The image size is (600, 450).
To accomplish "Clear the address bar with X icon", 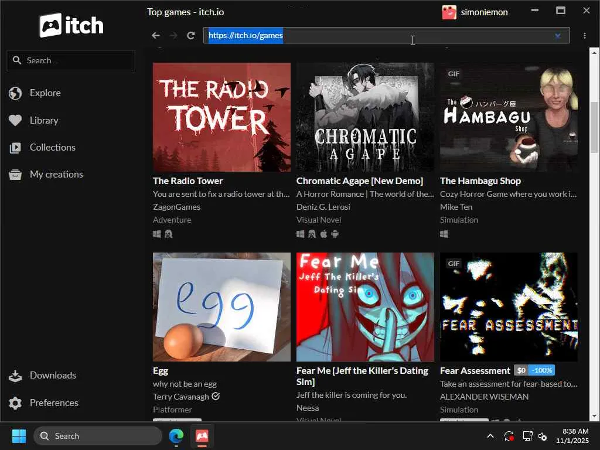I will pyautogui.click(x=558, y=36).
